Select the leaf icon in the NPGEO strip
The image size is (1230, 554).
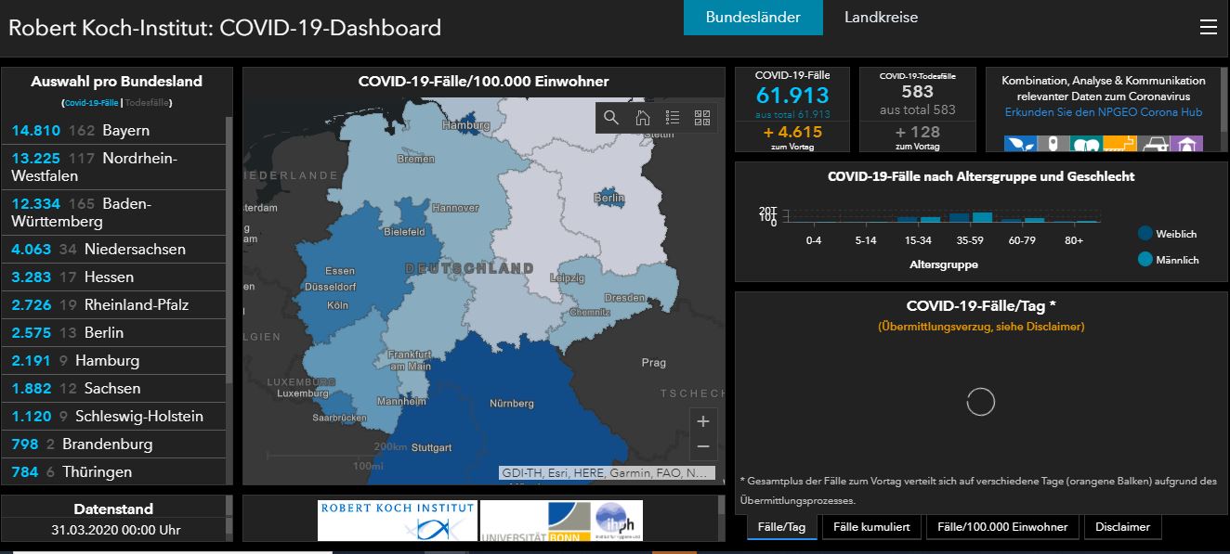click(x=1020, y=145)
